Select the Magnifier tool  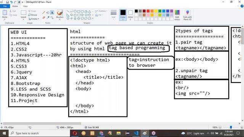tap(52, 18)
